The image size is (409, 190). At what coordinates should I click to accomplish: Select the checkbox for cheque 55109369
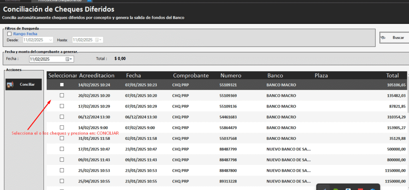tap(62, 95)
